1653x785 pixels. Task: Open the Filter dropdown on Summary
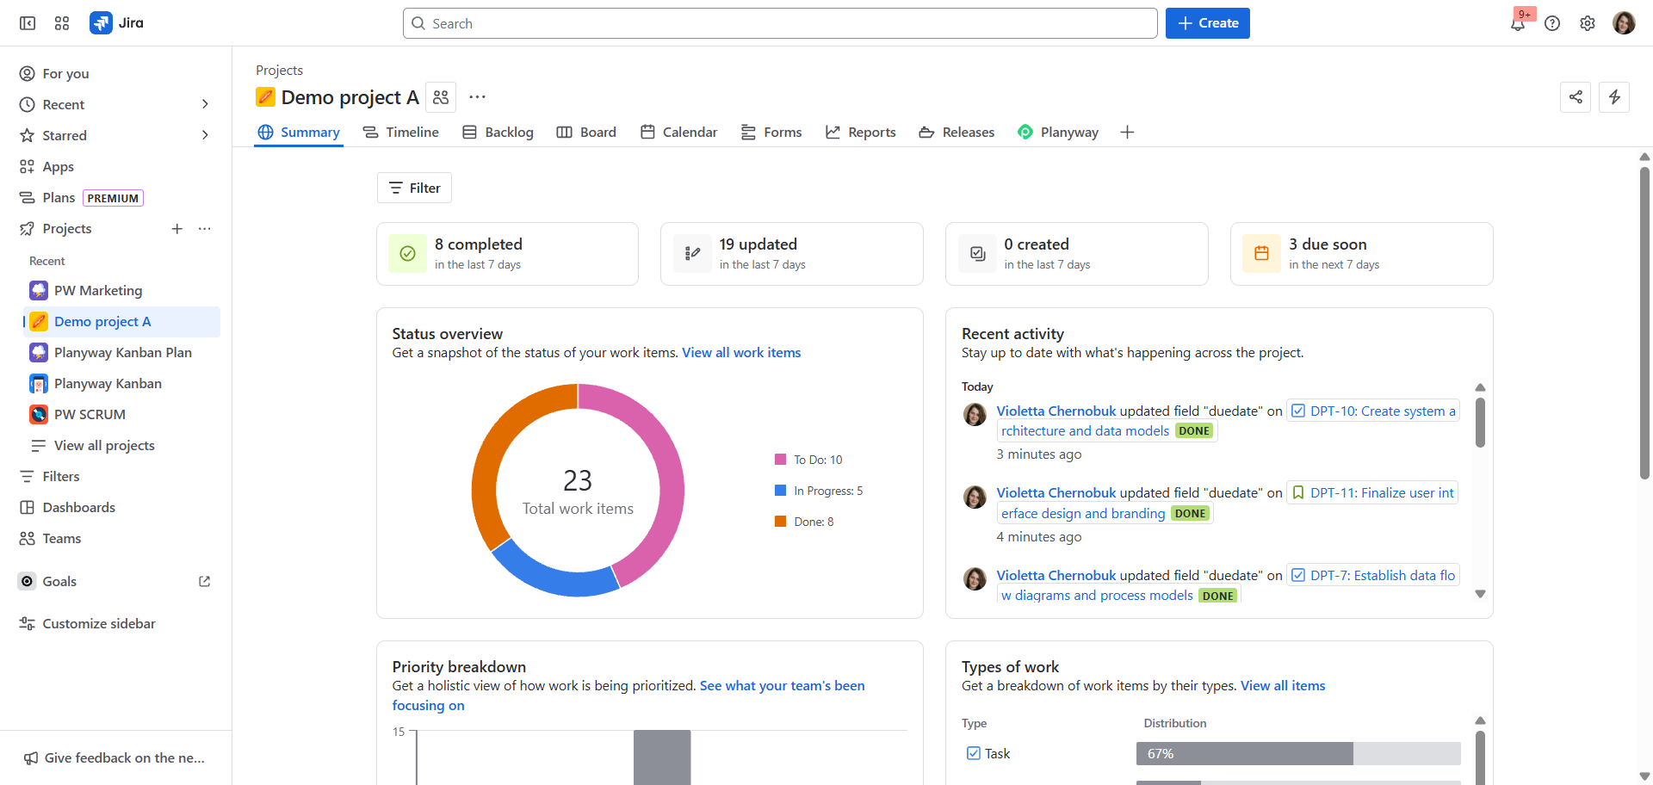tap(414, 188)
